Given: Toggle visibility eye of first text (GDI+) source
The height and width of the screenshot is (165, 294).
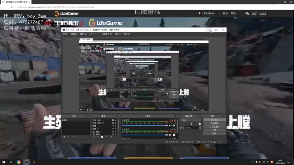Looking at the screenshot, I should 113,120.
